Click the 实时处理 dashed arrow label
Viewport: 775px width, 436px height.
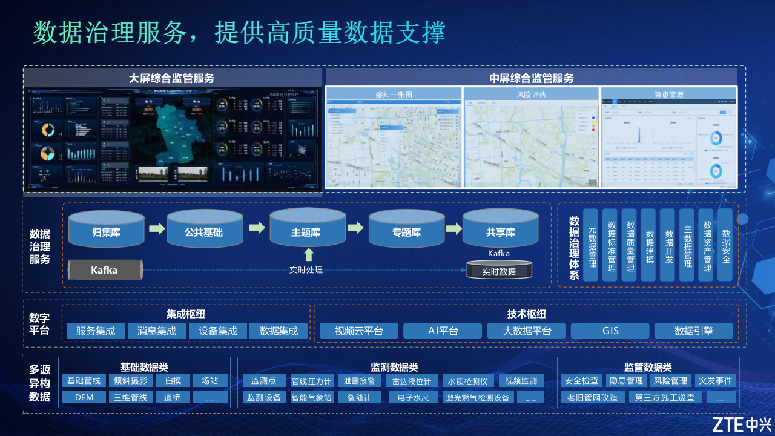coord(308,269)
